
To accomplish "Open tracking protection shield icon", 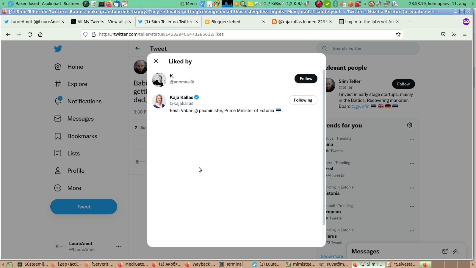I will tap(85, 34).
